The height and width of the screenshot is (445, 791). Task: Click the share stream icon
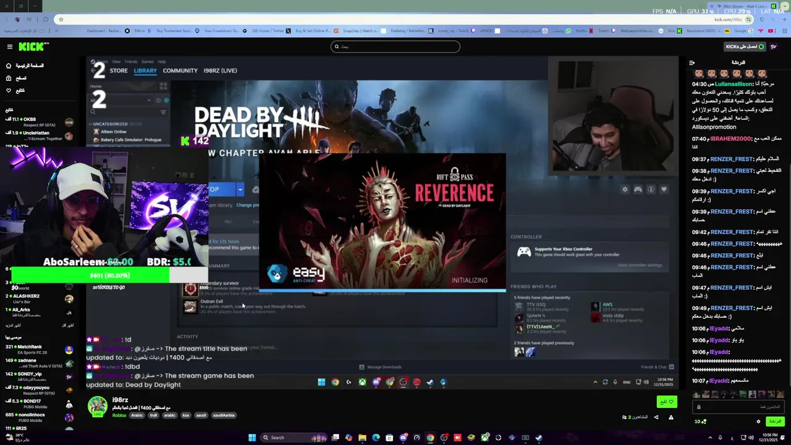click(656, 417)
